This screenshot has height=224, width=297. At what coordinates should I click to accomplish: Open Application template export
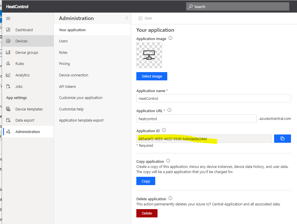coord(93,120)
